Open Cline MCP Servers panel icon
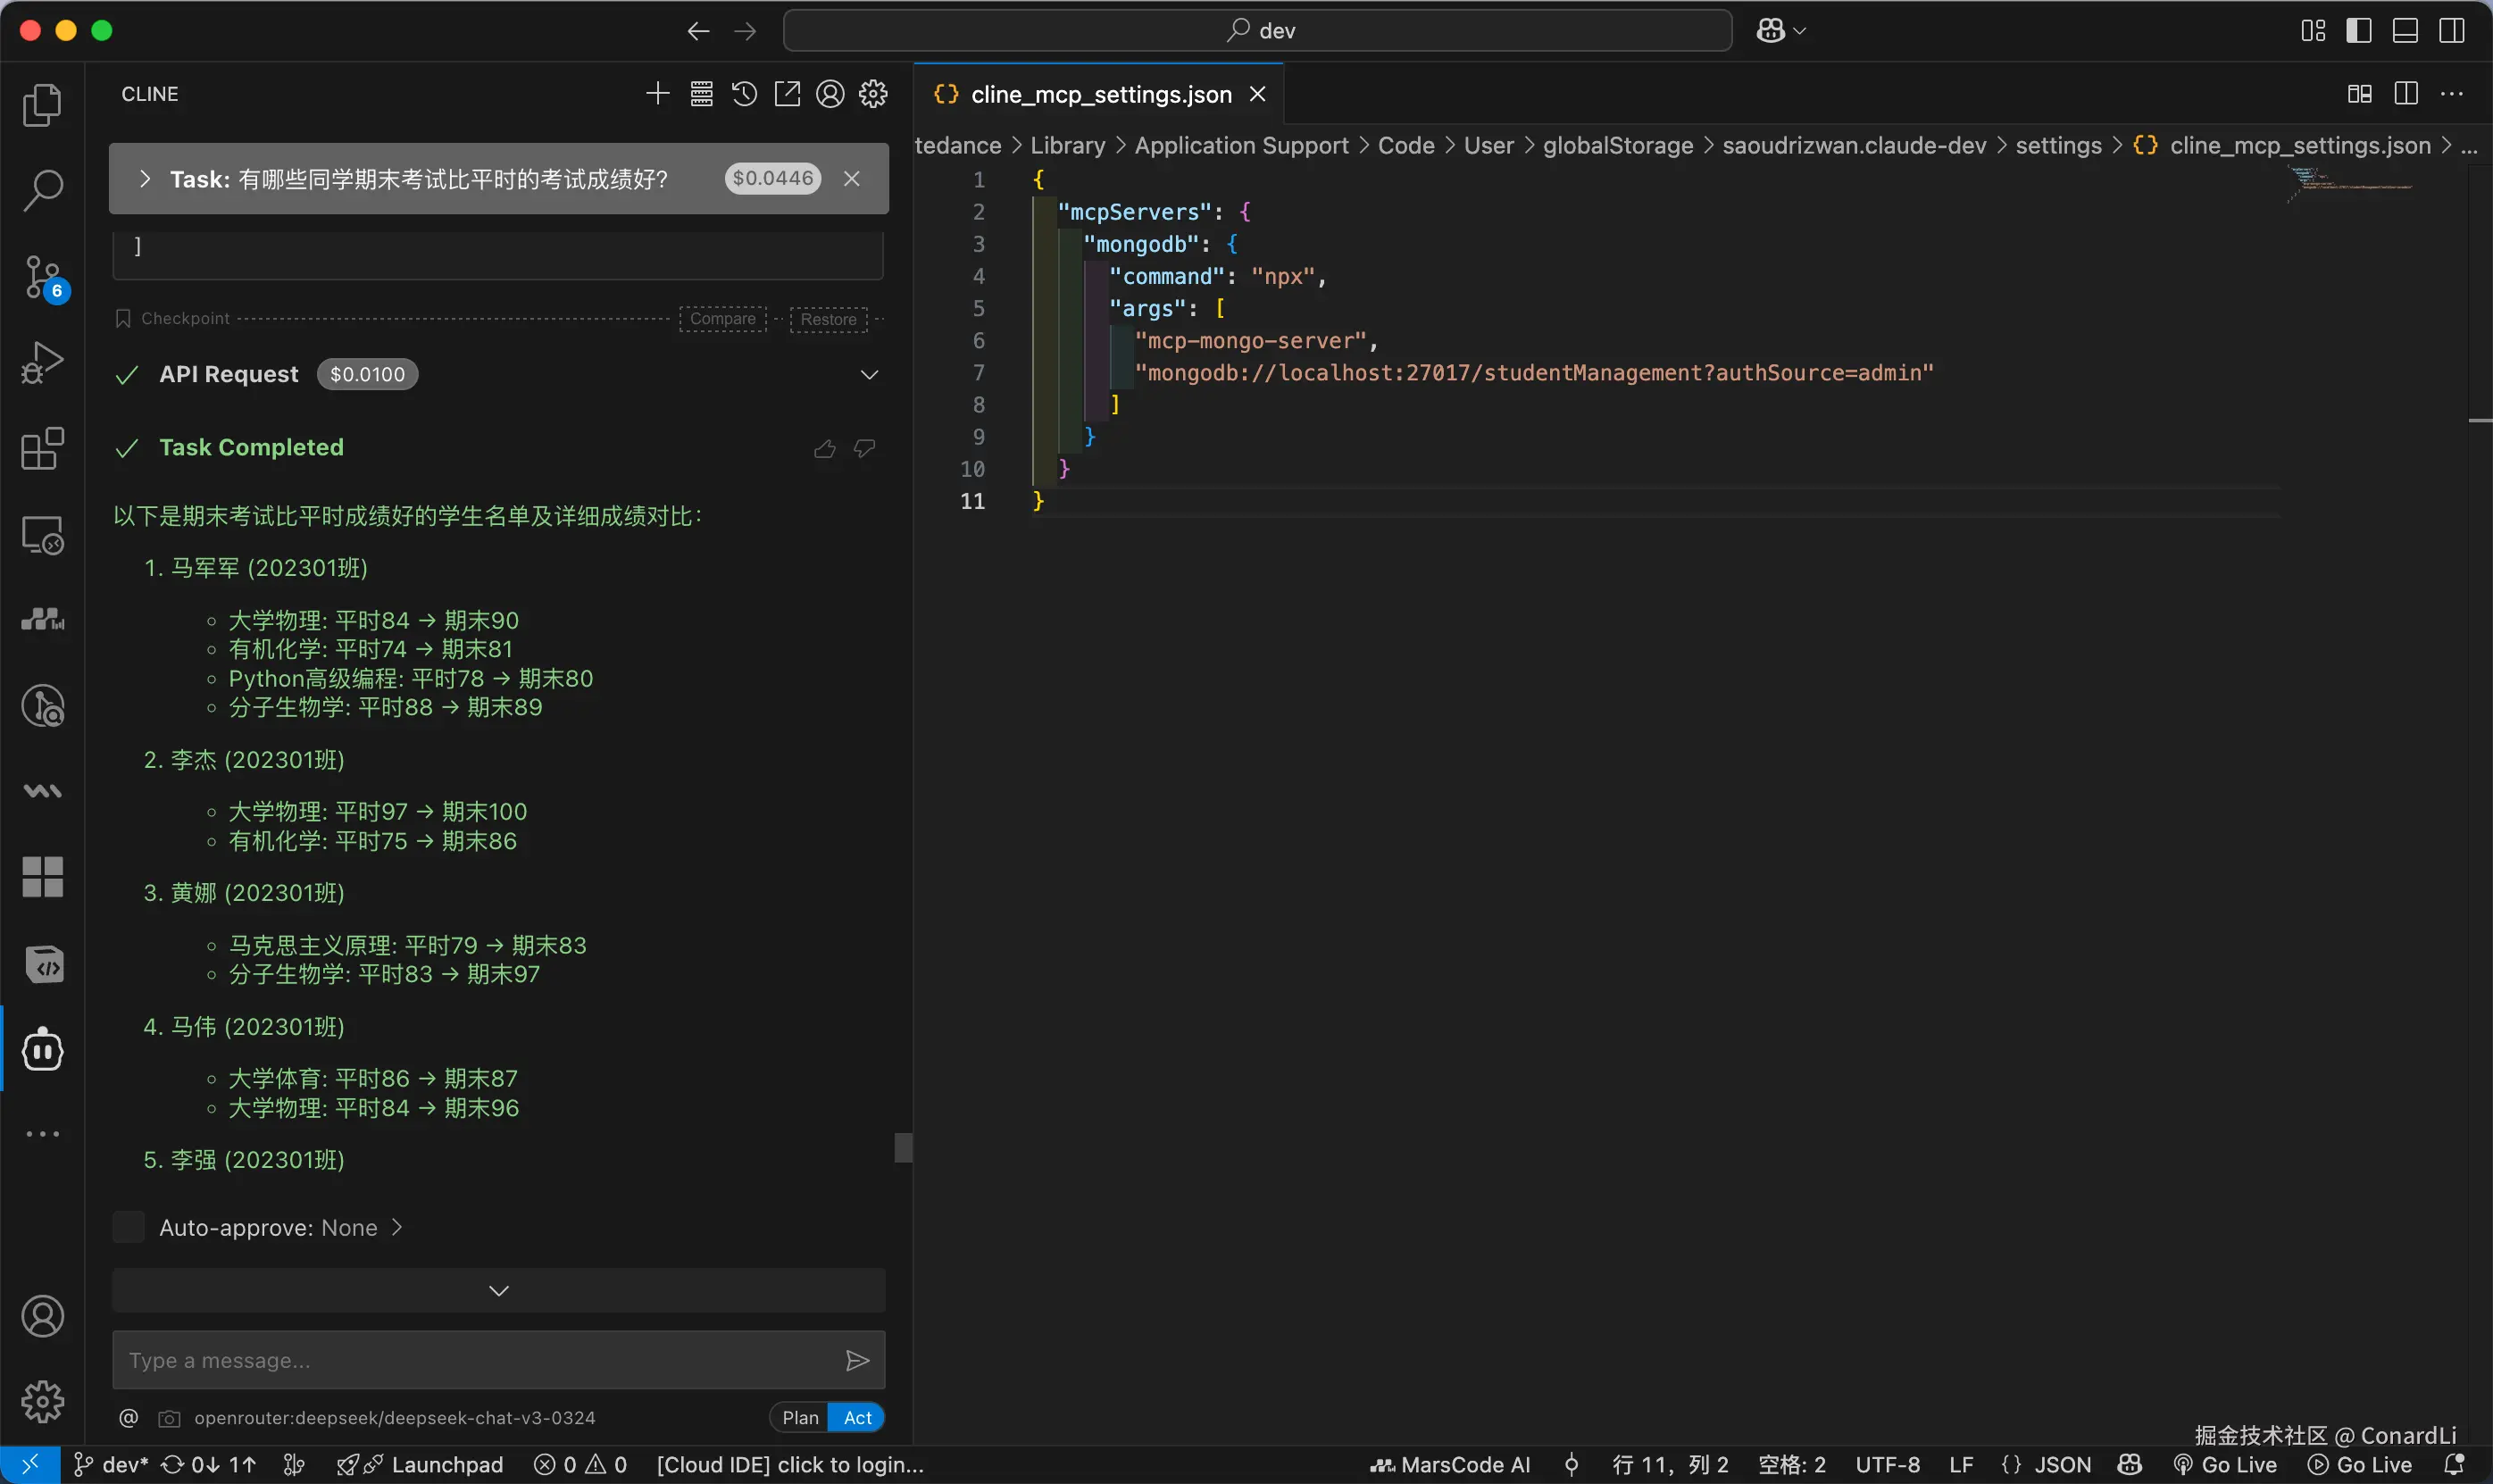This screenshot has height=1484, width=2493. coord(701,94)
